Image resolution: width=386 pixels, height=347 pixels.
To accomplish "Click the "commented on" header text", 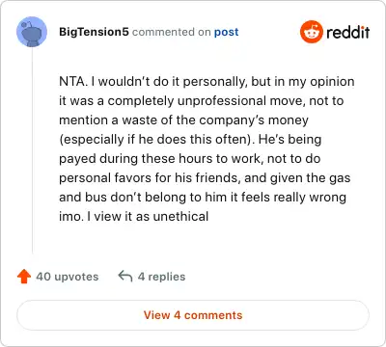I will [172, 32].
